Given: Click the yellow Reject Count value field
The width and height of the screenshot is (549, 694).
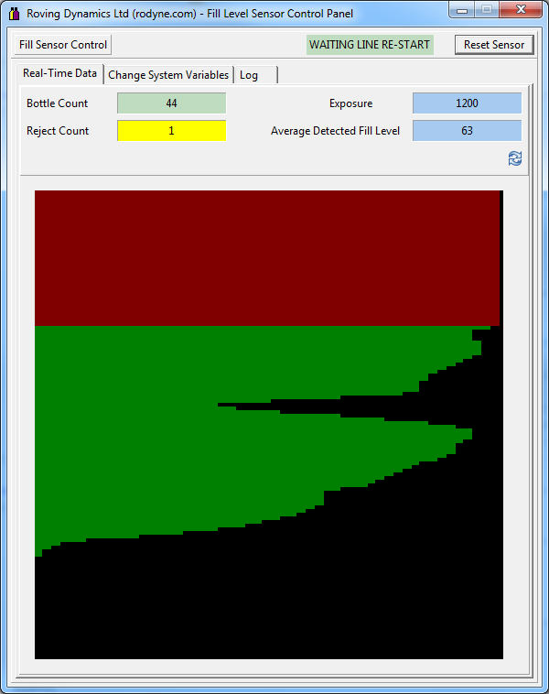Looking at the screenshot, I should tap(172, 131).
